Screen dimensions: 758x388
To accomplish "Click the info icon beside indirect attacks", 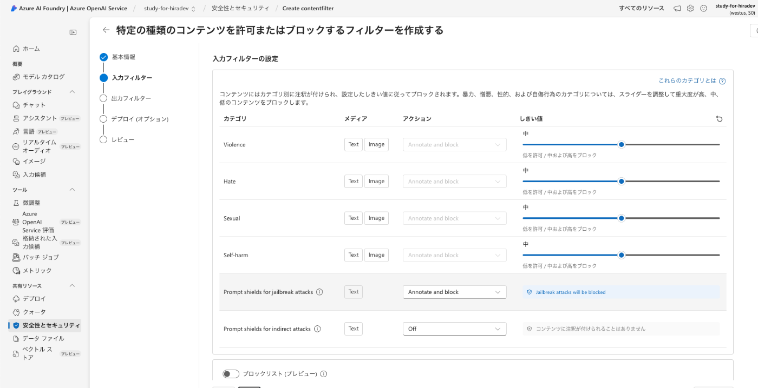I will pyautogui.click(x=317, y=329).
